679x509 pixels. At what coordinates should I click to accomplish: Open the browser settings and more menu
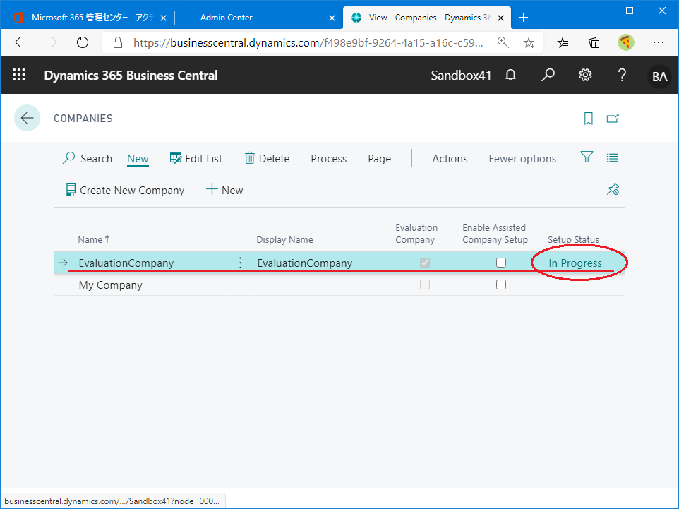(x=659, y=42)
